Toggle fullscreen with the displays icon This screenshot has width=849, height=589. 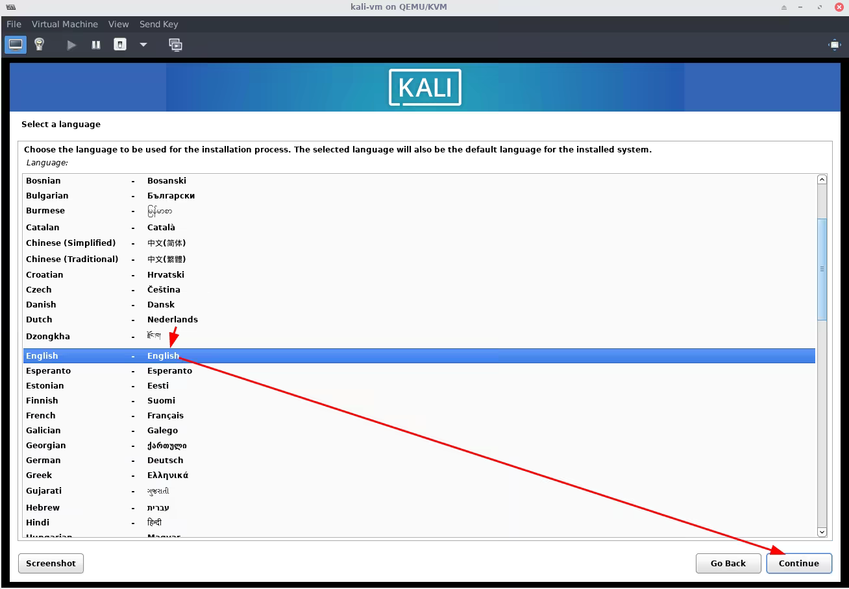pyautogui.click(x=176, y=44)
